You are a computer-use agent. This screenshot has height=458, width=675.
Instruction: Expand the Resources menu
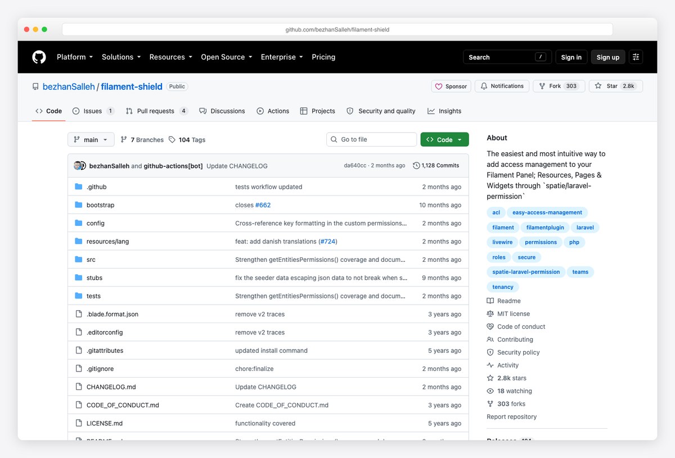[170, 57]
